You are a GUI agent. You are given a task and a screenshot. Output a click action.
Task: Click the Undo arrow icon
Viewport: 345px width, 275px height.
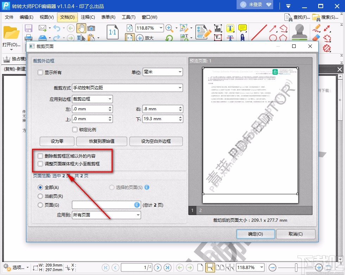pyautogui.click(x=57, y=28)
